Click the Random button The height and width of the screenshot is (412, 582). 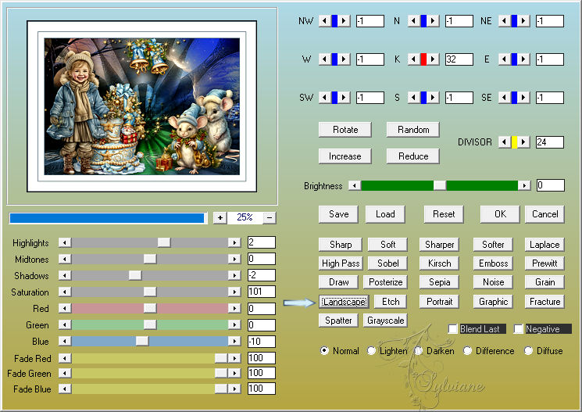coord(413,130)
